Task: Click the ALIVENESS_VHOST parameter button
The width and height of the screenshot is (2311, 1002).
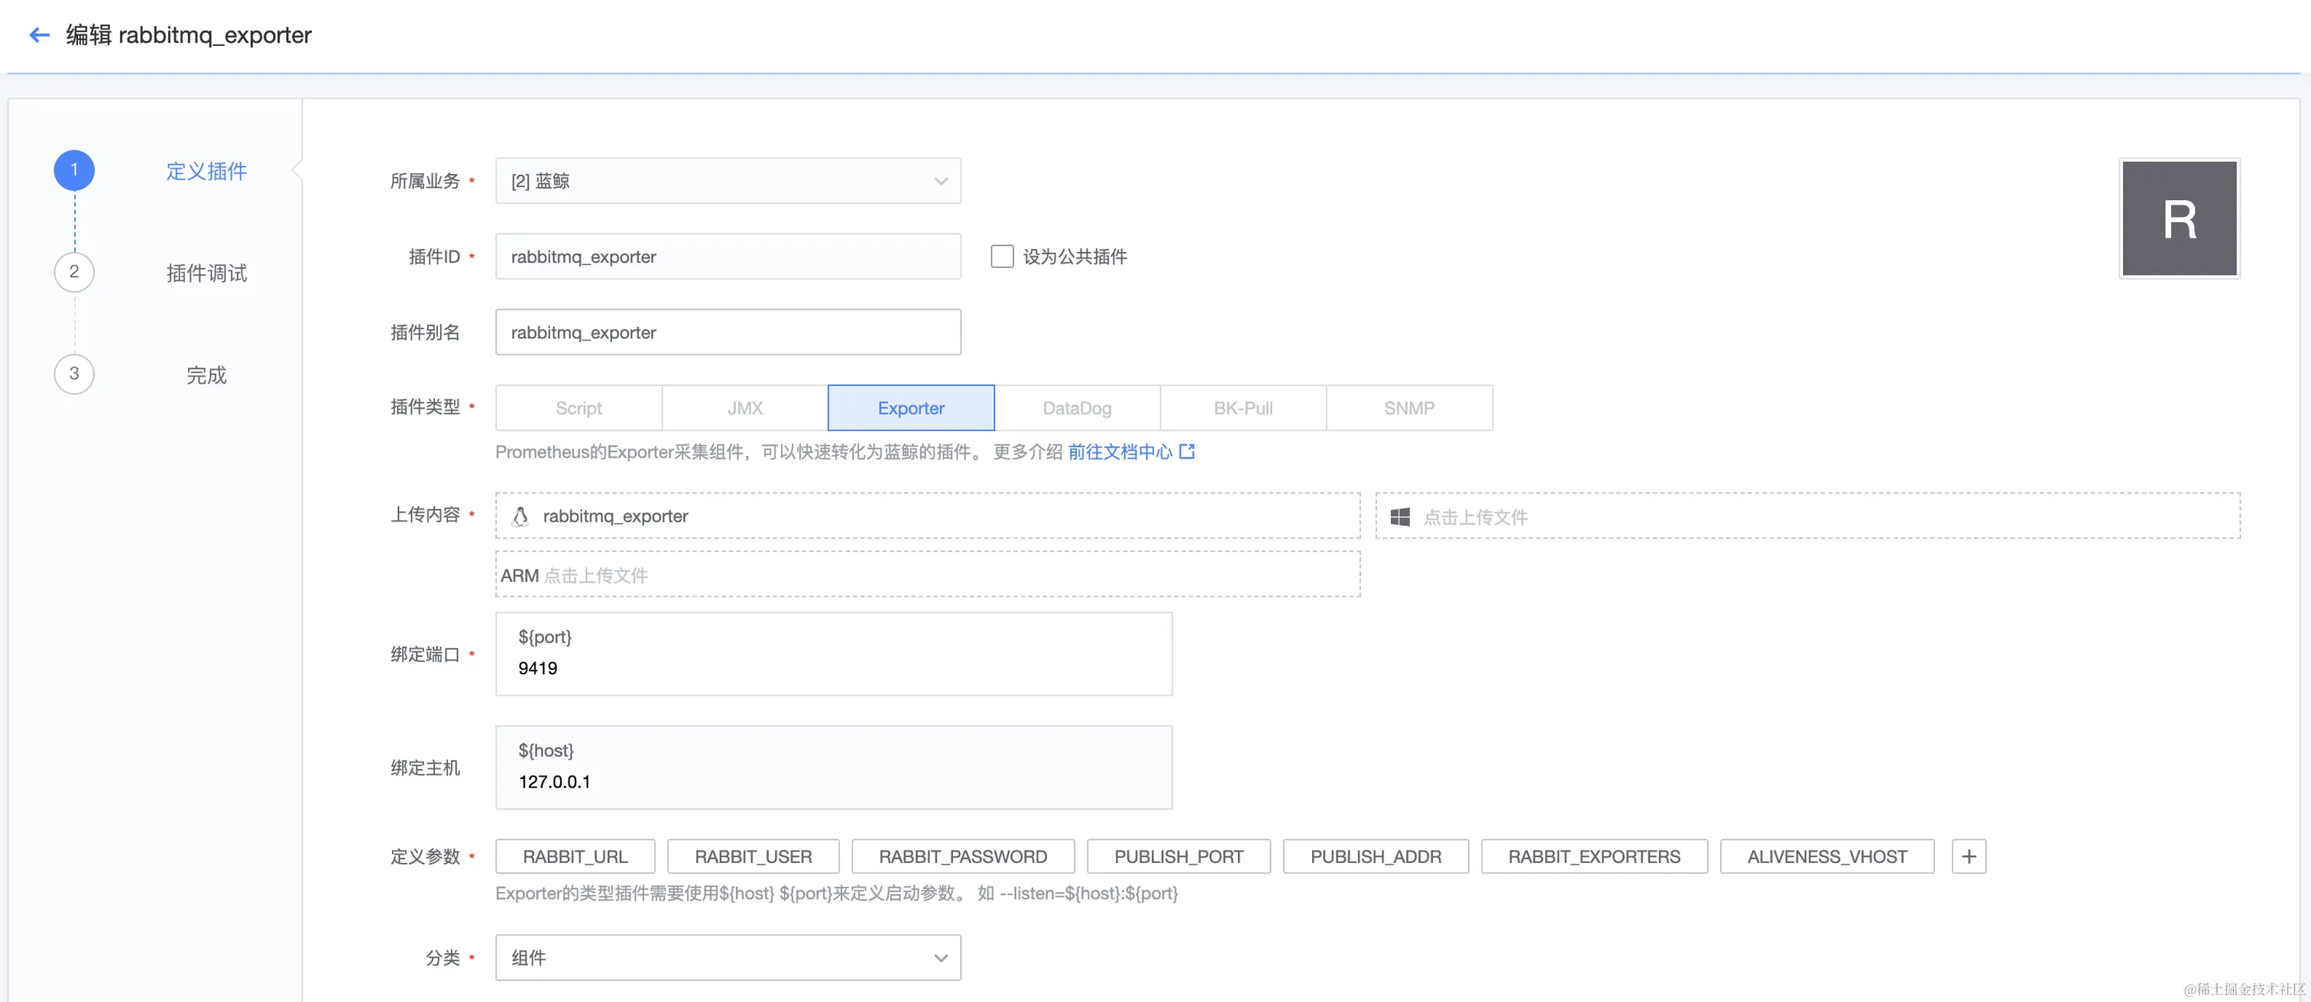Action: point(1826,856)
